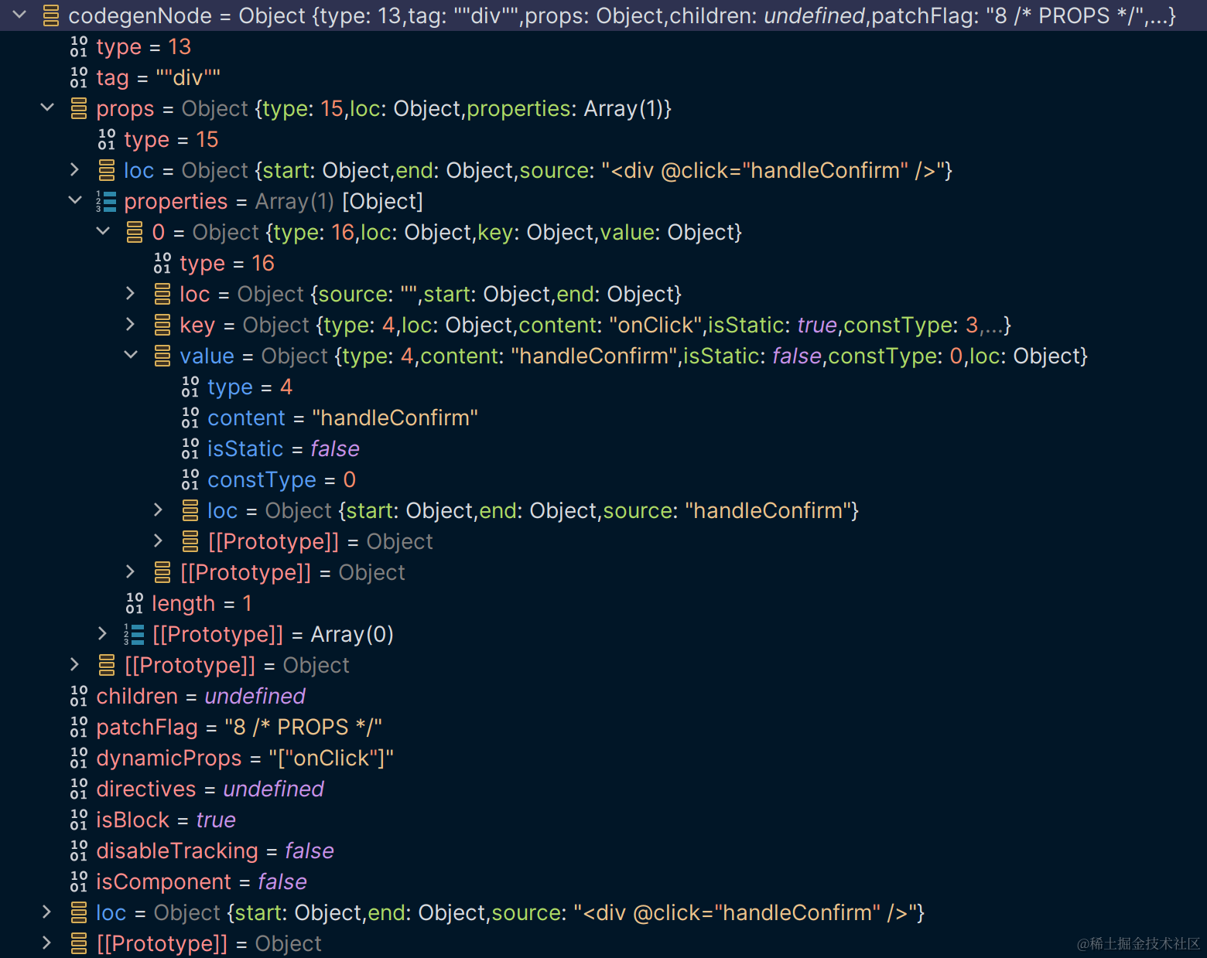The width and height of the screenshot is (1207, 958).
Task: Select the type = 16 row
Action: 603,263
